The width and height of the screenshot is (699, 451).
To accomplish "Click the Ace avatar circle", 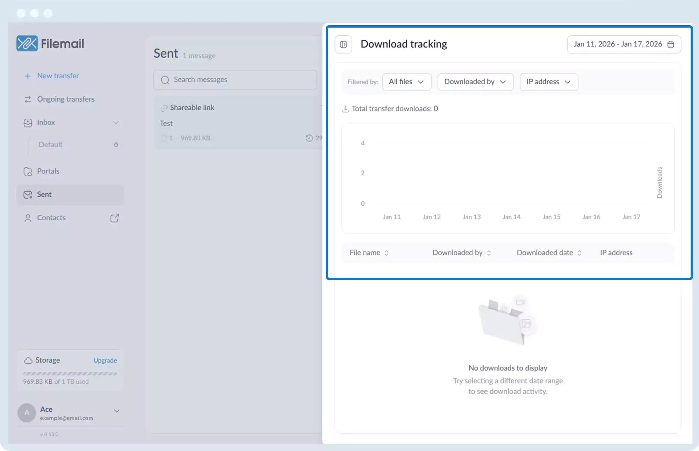I will pyautogui.click(x=27, y=413).
